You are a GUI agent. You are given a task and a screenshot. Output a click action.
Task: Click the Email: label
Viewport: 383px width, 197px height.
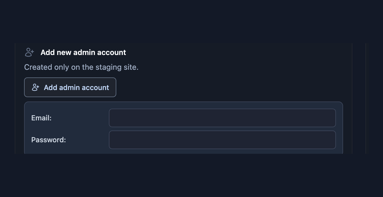click(x=41, y=118)
